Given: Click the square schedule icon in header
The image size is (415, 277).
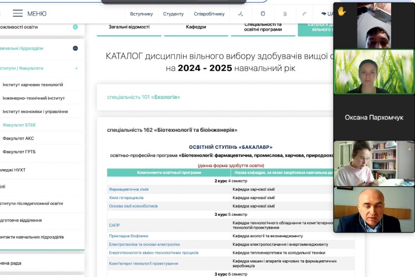Looking at the screenshot, I should [263, 14].
